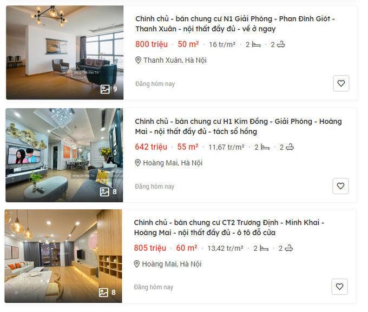The image size is (368, 312).
Task: Click gallery icon on H1 Kim Đồng image
Action: tap(104, 192)
